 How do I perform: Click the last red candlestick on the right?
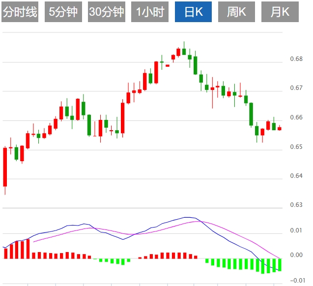click(x=280, y=129)
